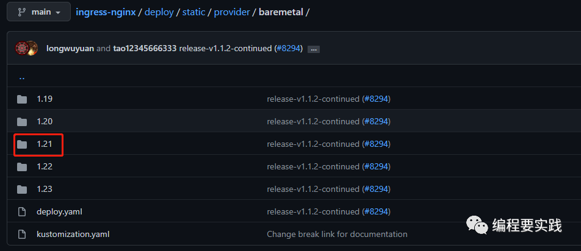Open the deploy.yaml file
The width and height of the screenshot is (581, 251).
59,212
